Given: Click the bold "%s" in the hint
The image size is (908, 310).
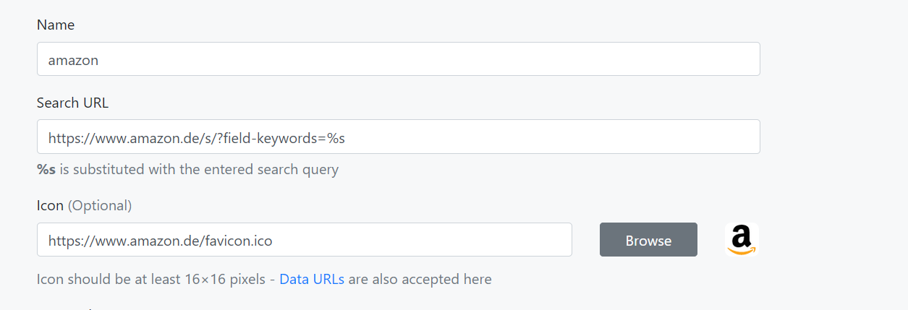Looking at the screenshot, I should pyautogui.click(x=46, y=170).
